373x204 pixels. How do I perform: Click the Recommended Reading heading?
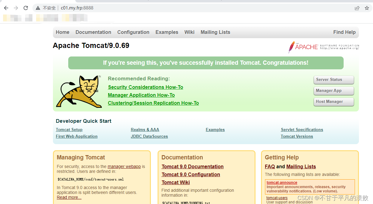[139, 78]
